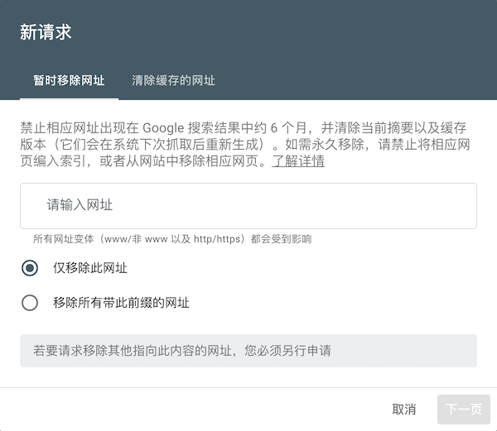Select the 仅移除此网址 radio button
The image size is (497, 431).
31,268
